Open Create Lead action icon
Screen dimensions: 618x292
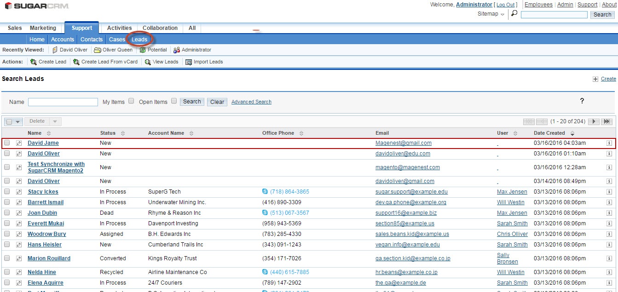click(x=34, y=62)
